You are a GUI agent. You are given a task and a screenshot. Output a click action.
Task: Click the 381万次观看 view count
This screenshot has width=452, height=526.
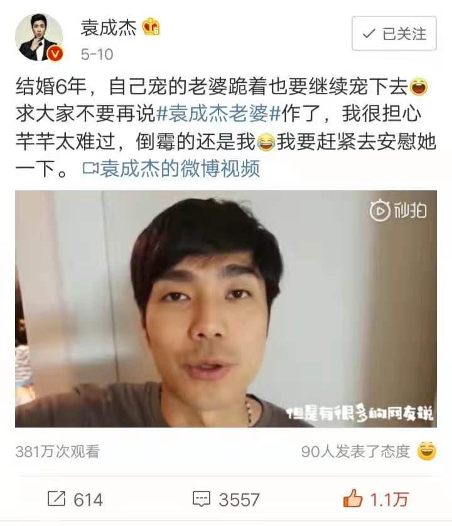[x=57, y=451]
